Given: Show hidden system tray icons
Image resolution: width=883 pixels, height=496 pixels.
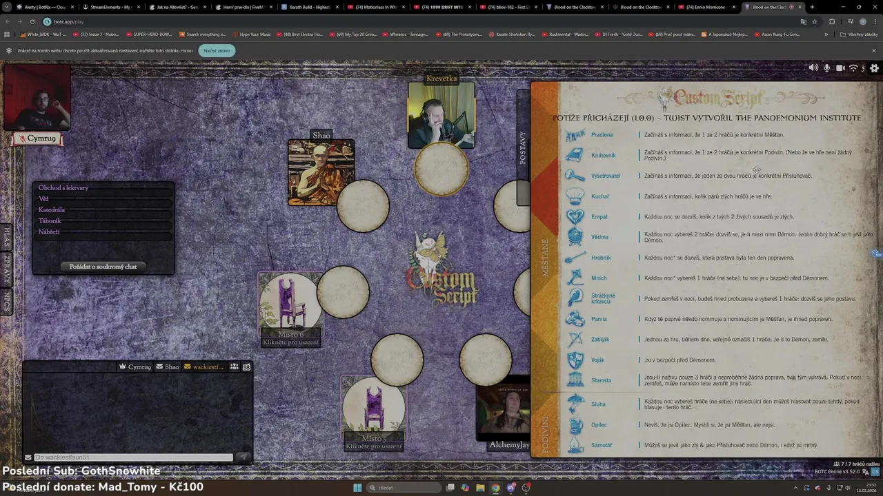Looking at the screenshot, I should click(x=795, y=488).
